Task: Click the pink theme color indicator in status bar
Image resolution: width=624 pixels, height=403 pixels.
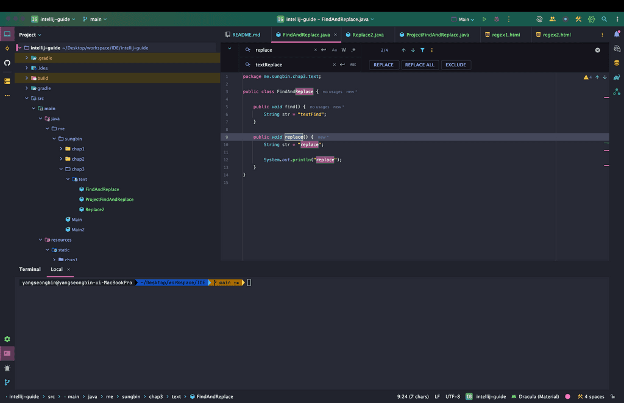Action: (568, 396)
